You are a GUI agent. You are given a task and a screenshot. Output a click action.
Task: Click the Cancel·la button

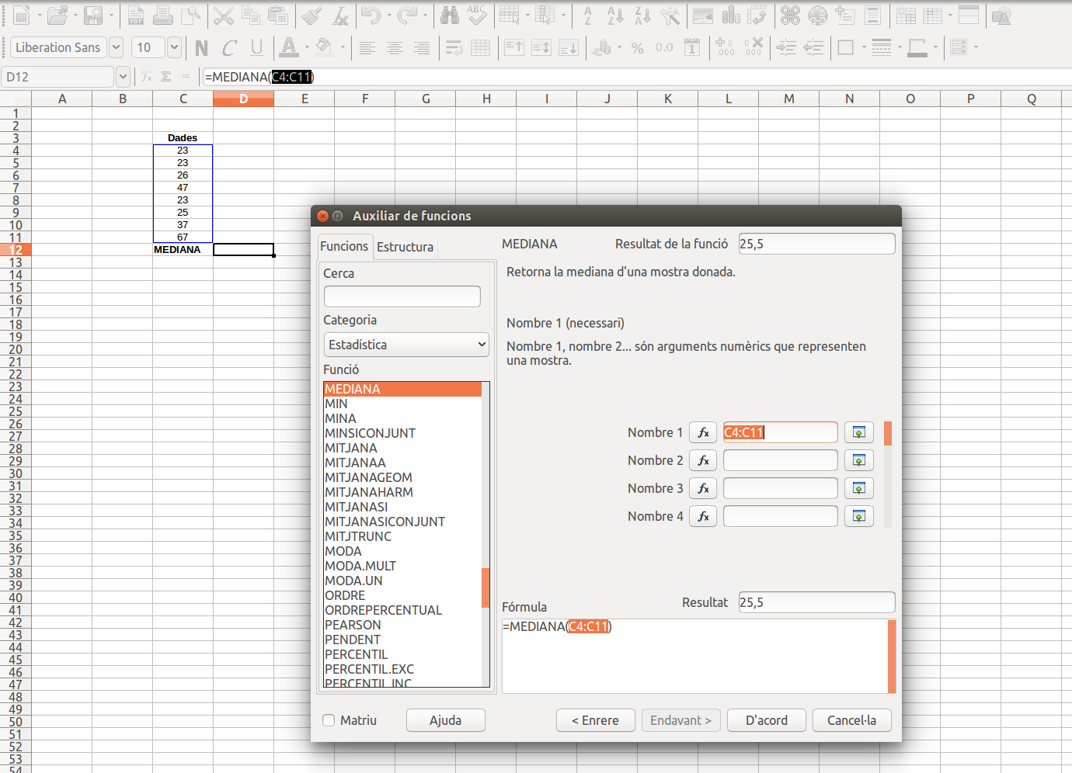pos(851,720)
